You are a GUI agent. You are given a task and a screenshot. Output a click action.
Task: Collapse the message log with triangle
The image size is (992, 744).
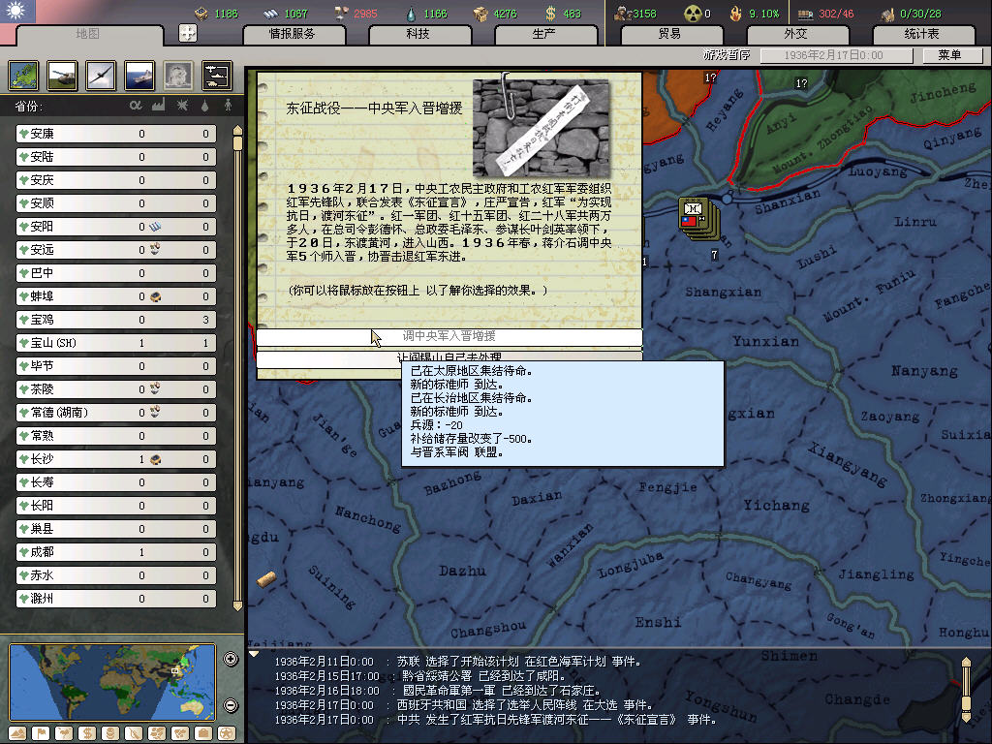pos(255,654)
